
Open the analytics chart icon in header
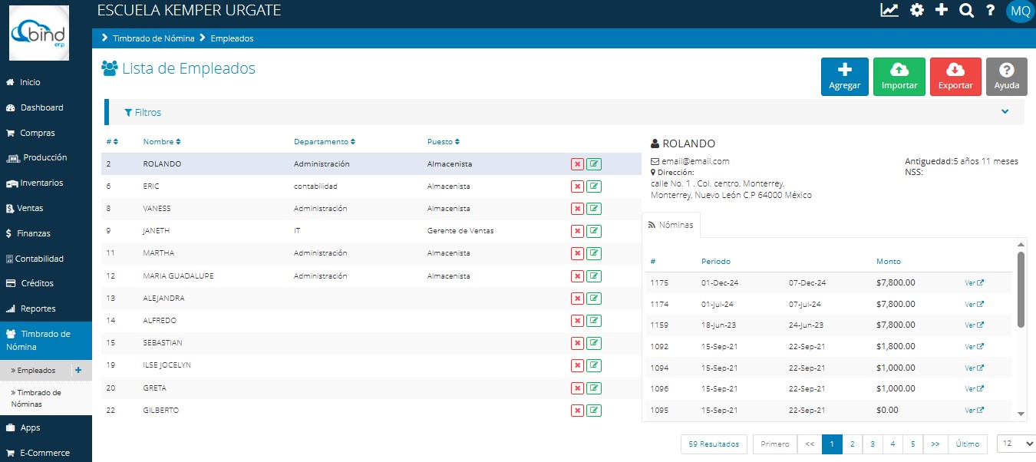pos(889,11)
